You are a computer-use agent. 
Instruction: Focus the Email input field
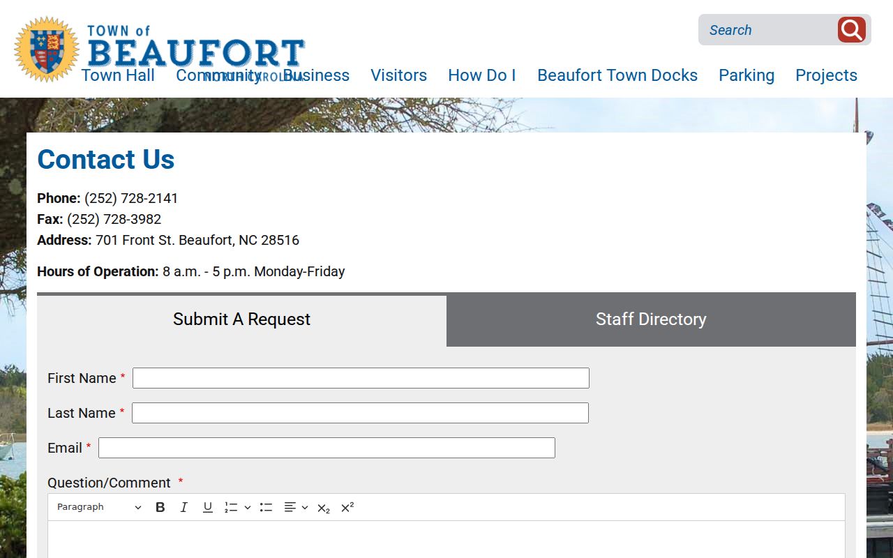327,448
